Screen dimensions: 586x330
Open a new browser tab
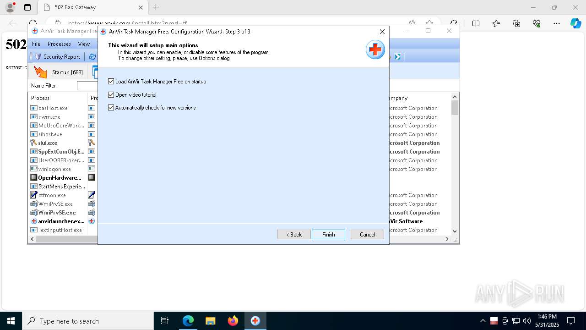156,7
